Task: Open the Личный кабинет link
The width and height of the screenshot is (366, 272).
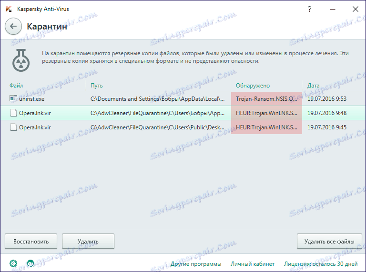Action: [253, 264]
